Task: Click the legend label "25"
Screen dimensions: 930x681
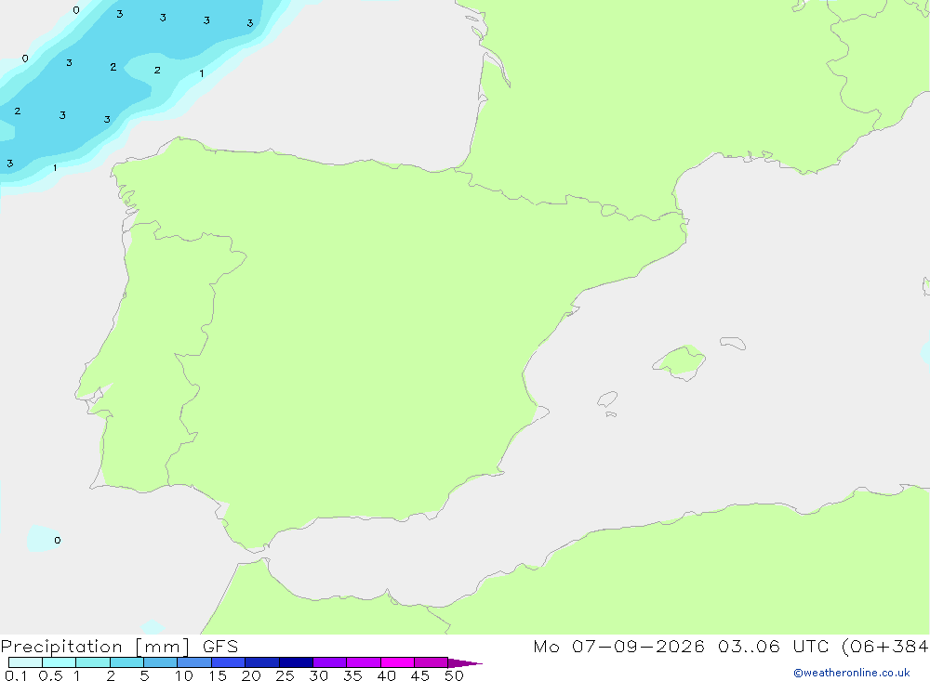Action: click(285, 675)
